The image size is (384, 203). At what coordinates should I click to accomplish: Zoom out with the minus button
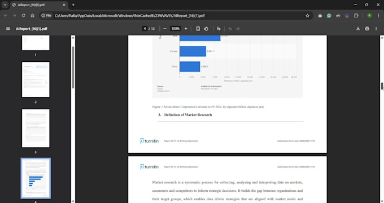point(165,29)
